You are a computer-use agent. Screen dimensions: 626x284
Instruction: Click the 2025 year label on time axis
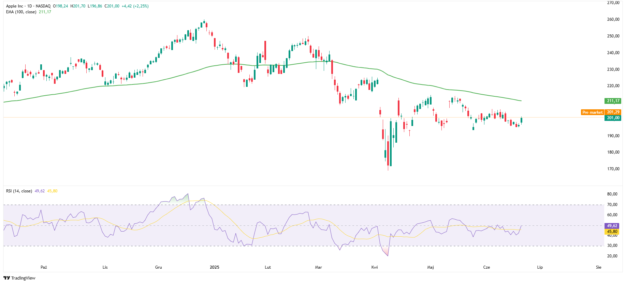tap(215, 267)
